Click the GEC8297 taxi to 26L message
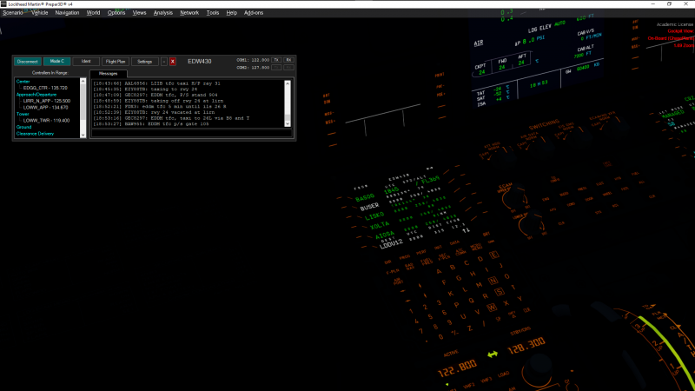This screenshot has height=391, width=695. [171, 118]
